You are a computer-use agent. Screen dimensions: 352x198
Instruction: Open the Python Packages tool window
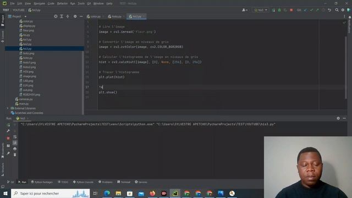42,182
